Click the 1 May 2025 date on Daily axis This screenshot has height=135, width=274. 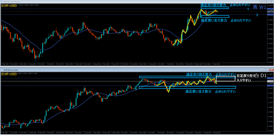[x=97, y=133]
